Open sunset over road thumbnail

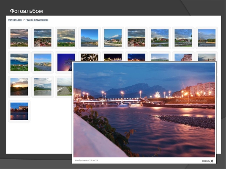coord(19,87)
